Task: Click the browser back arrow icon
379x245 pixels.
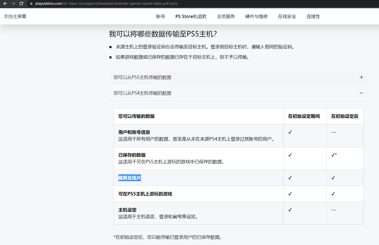Action: click(5, 4)
